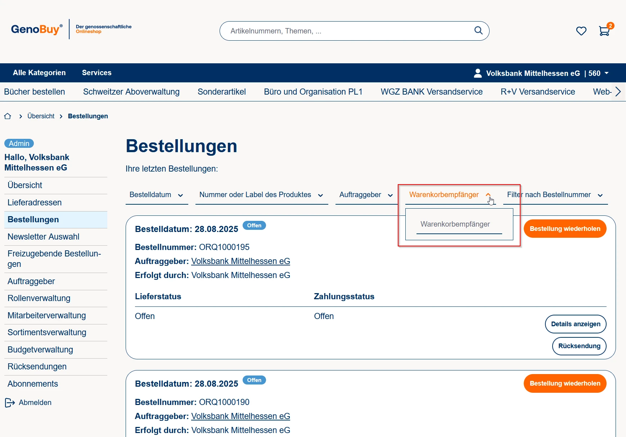Expand Filter nach Bestellnummer dropdown
The height and width of the screenshot is (437, 626).
555,195
